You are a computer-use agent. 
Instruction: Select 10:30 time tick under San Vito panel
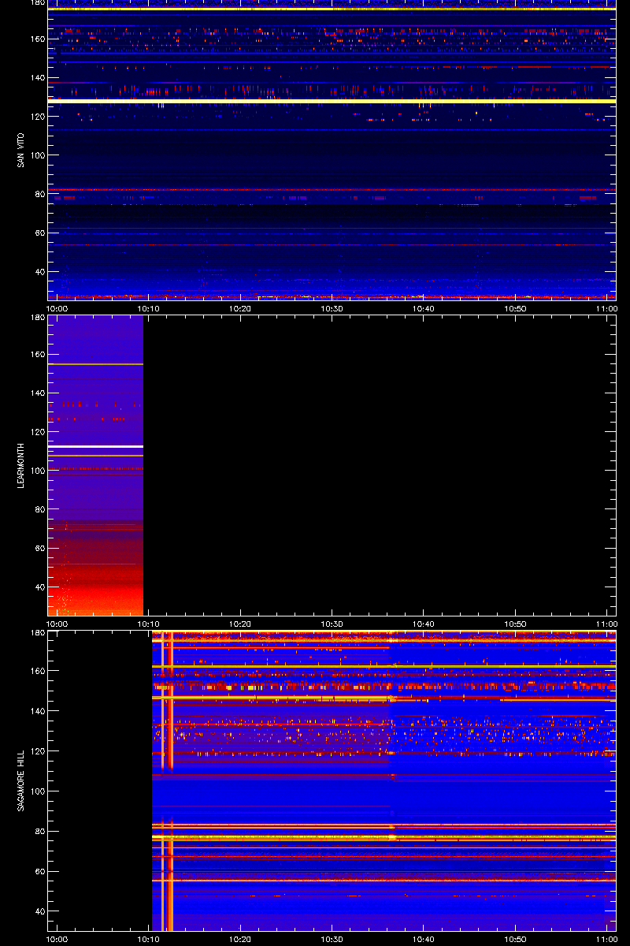pos(332,308)
